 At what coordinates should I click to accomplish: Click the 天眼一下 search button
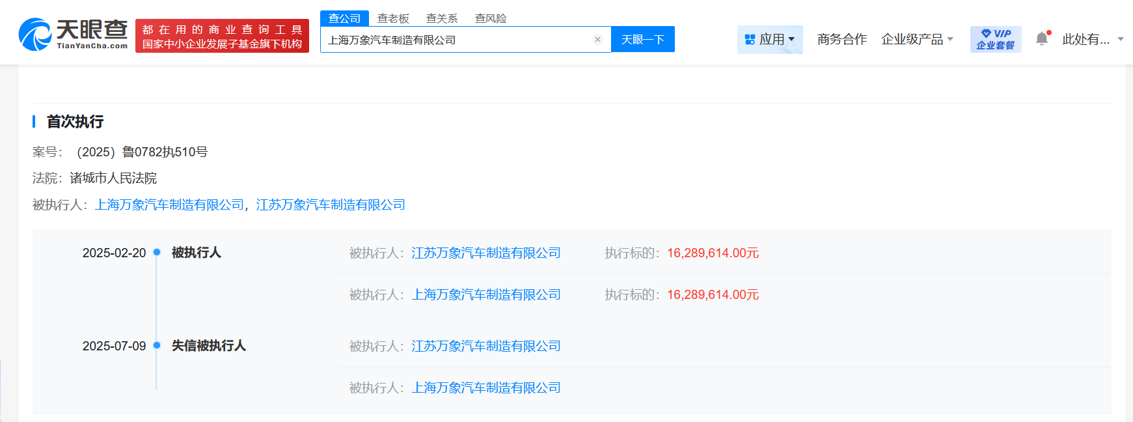[x=643, y=39]
